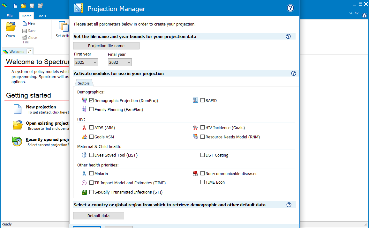Enable the Resource Needs Model (RNM) checkbox
Image resolution: width=369 pixels, height=228 pixels.
[202, 137]
